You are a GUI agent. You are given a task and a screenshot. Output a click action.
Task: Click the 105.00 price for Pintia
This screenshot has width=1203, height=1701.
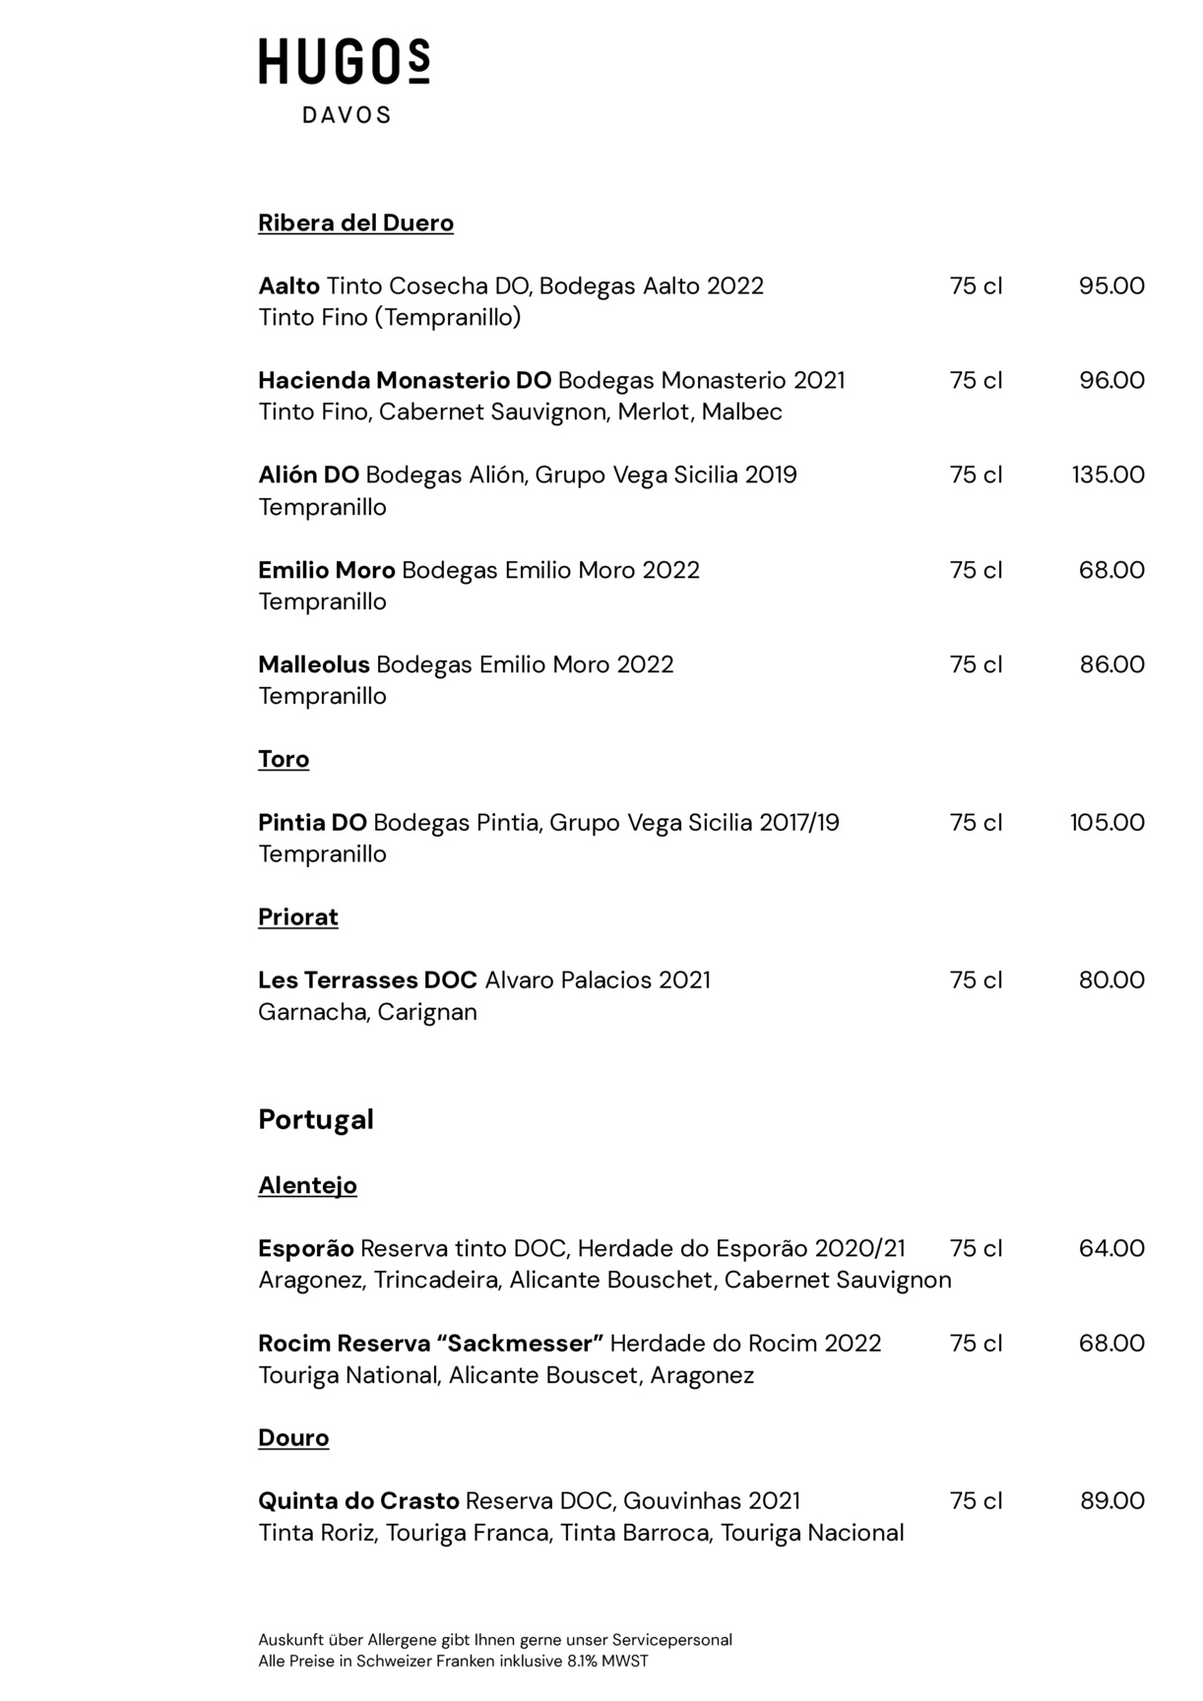pyautogui.click(x=1108, y=822)
